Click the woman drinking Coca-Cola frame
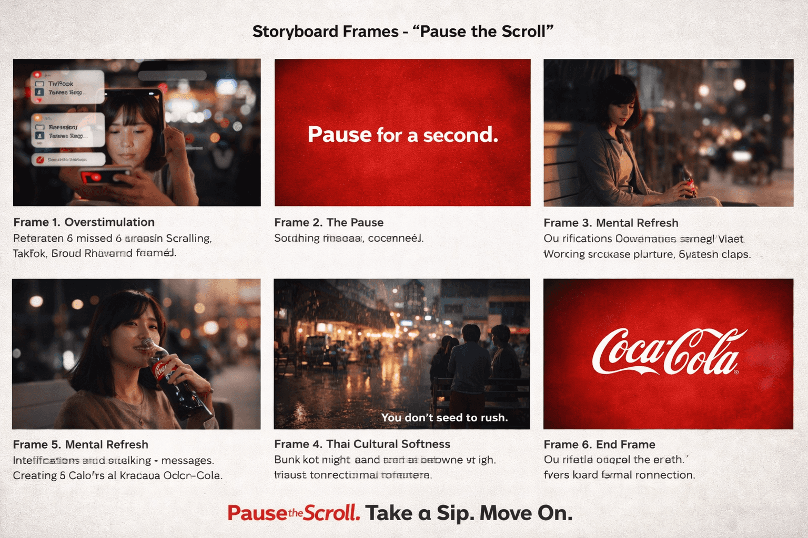The width and height of the screenshot is (808, 538). tap(136, 354)
